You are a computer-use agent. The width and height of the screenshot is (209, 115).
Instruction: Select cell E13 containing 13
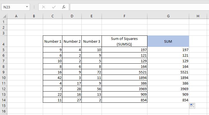pyautogui.click(x=91, y=94)
